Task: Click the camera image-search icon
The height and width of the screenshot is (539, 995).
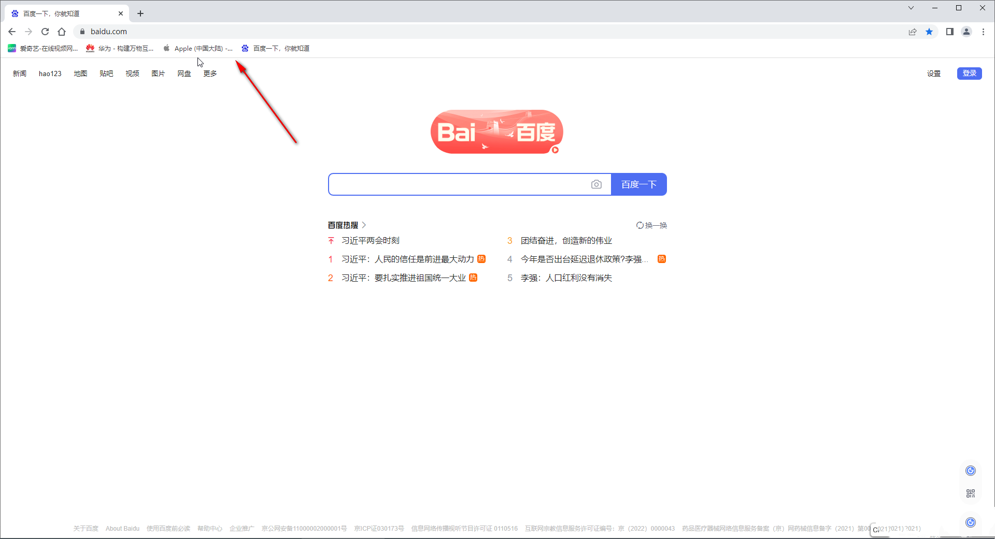Action: tap(596, 184)
